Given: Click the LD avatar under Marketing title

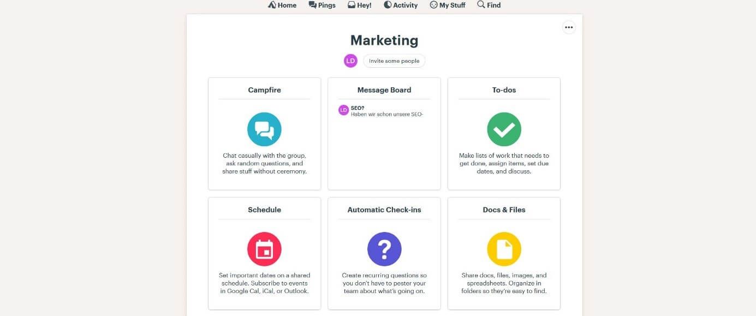Looking at the screenshot, I should [350, 61].
